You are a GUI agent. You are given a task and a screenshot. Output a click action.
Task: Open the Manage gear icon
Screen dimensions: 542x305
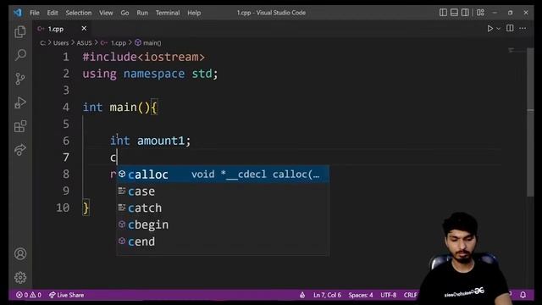click(x=20, y=277)
